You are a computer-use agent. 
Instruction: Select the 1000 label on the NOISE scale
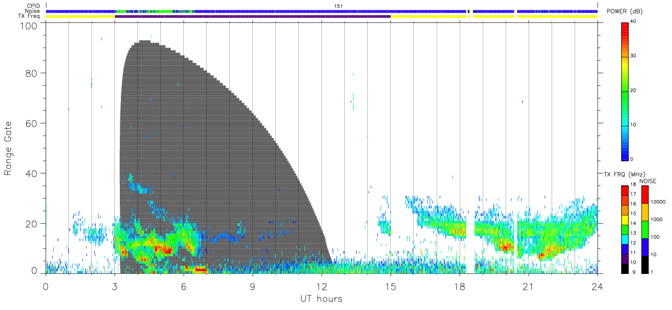click(657, 219)
